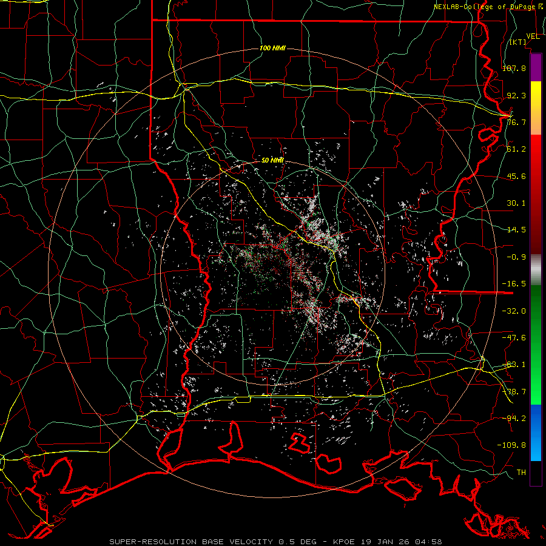Pick the blue segment of the color bar
Screen dimensions: 546x546
click(536, 433)
